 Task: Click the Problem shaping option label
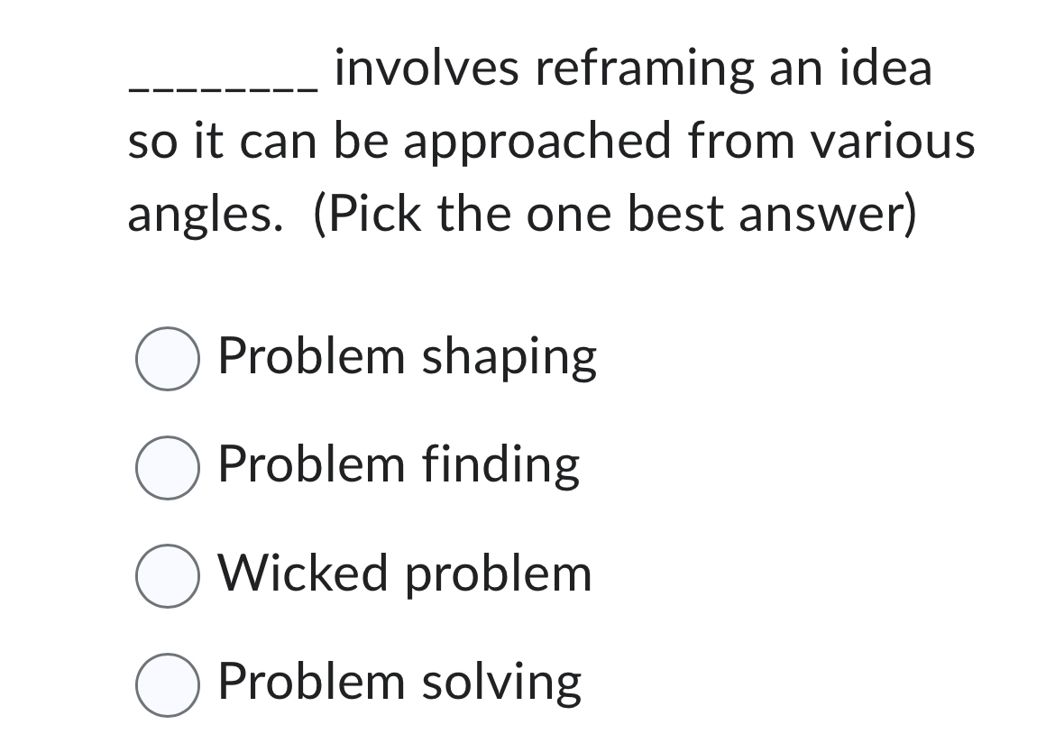(406, 357)
